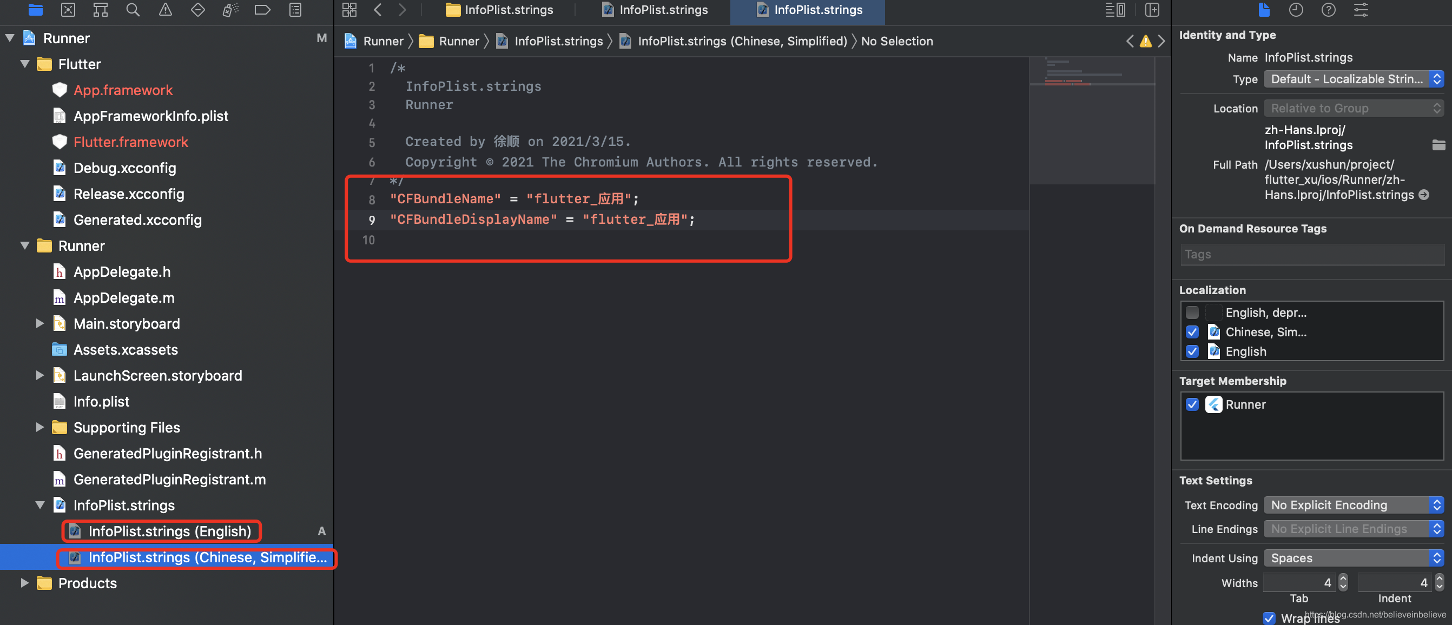Open the Text Encoding dropdown
The height and width of the screenshot is (625, 1452).
pyautogui.click(x=1353, y=505)
